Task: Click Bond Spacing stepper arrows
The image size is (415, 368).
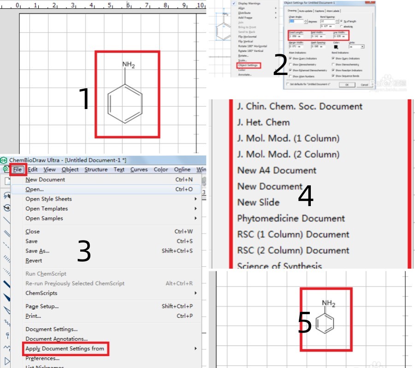Action: pos(337,21)
